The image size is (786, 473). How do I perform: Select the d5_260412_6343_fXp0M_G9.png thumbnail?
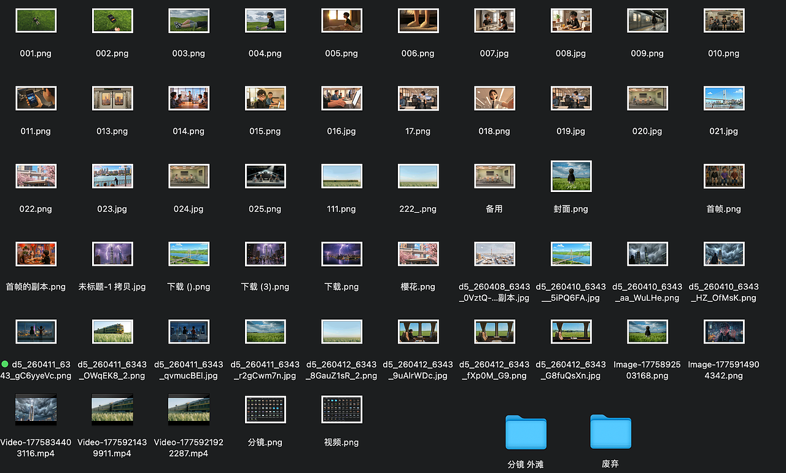coord(494,331)
